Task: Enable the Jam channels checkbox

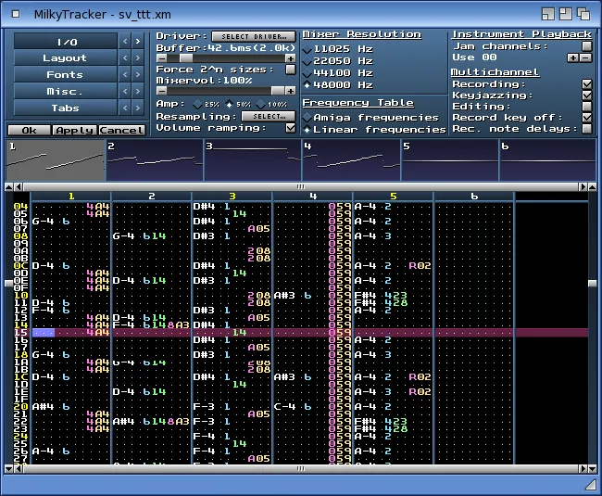Action: pyautogui.click(x=586, y=46)
